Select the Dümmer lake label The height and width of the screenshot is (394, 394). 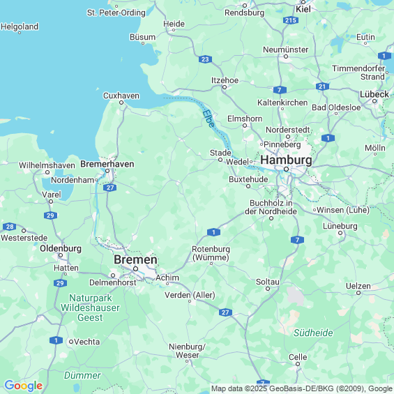(82, 375)
